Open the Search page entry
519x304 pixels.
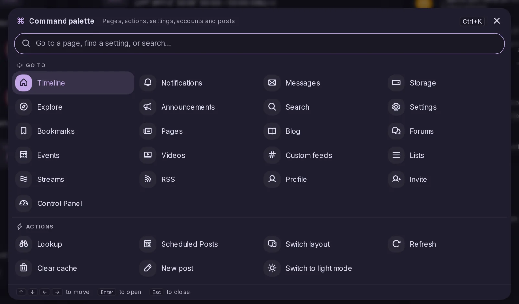pos(321,107)
